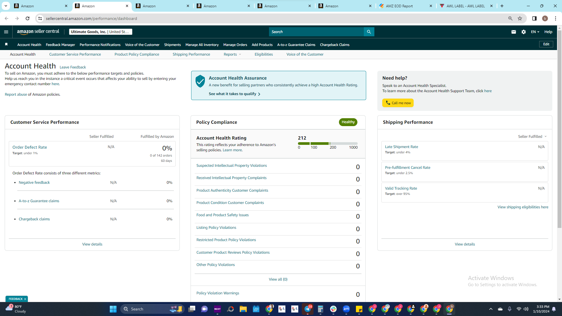Open Slack from the taskbar
This screenshot has height=316, width=562.
[x=333, y=309]
